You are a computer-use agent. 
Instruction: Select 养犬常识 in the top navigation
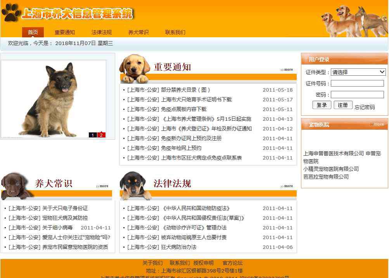click(138, 32)
